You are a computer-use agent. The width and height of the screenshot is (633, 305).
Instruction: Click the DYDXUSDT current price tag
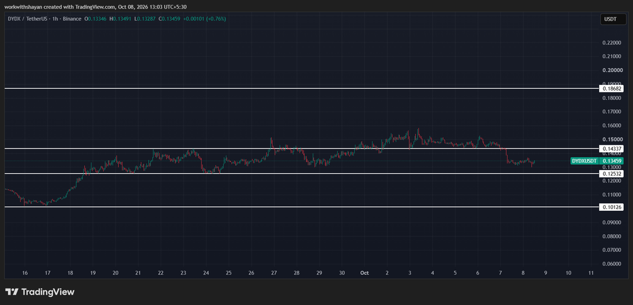(x=585, y=161)
